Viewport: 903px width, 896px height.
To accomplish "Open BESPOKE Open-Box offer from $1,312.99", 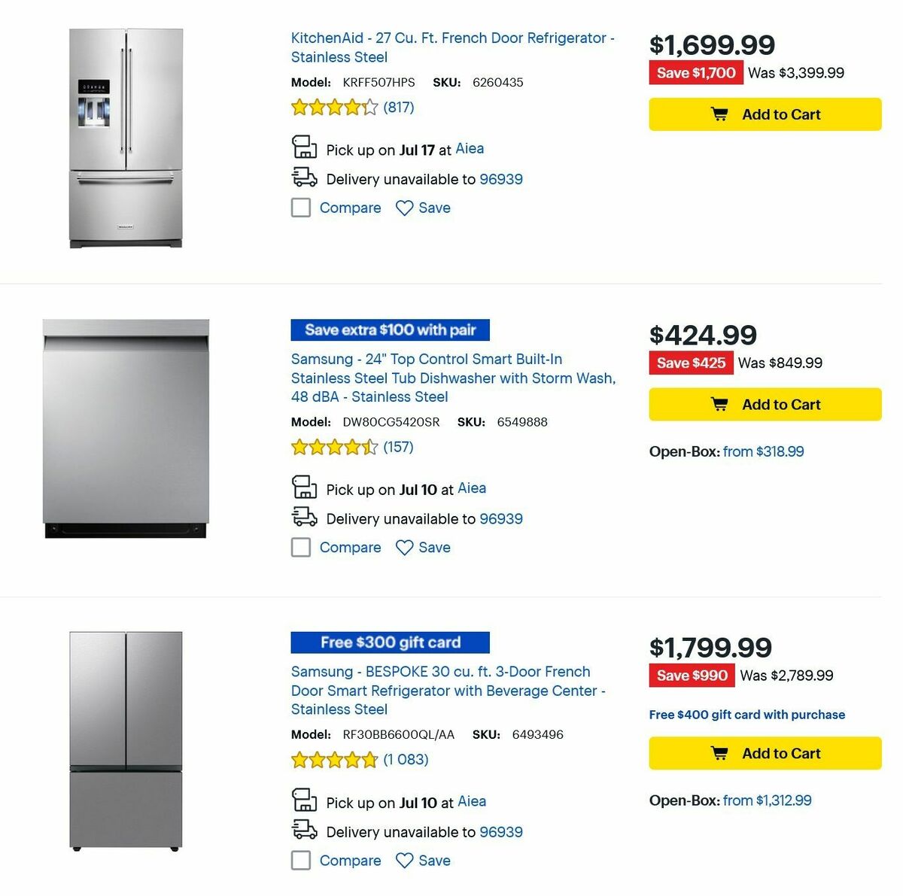I will coord(767,800).
